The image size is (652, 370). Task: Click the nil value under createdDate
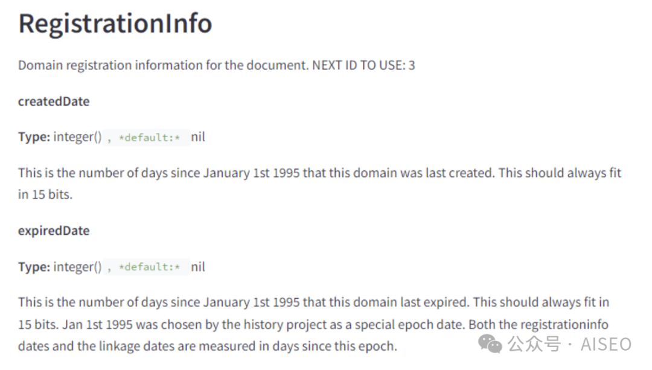(198, 137)
